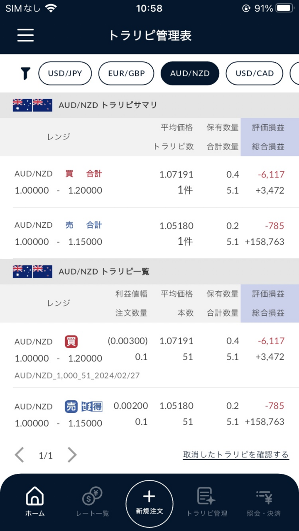The image size is (299, 531).
Task: Go to previous page with left chevron
Action: (19, 455)
